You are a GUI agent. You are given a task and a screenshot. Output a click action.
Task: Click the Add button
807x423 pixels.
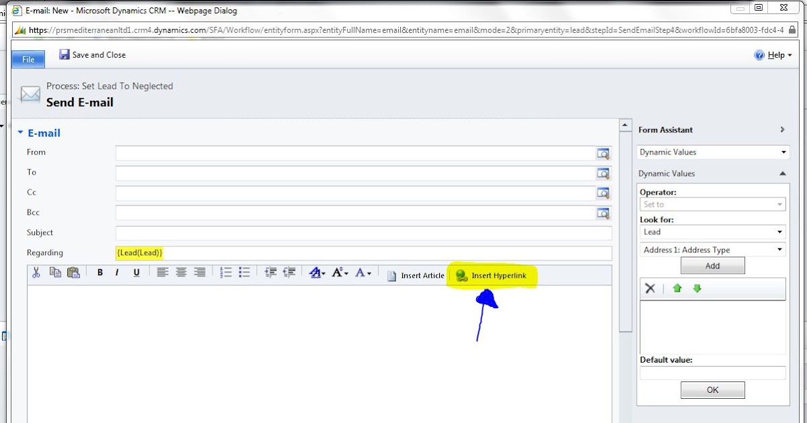[x=713, y=266]
